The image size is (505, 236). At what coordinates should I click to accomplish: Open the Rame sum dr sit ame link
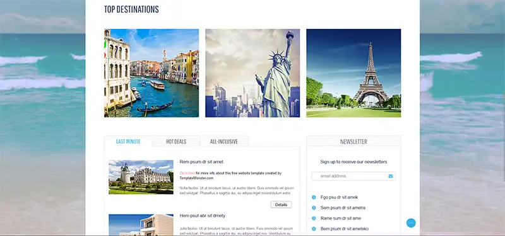point(341,218)
